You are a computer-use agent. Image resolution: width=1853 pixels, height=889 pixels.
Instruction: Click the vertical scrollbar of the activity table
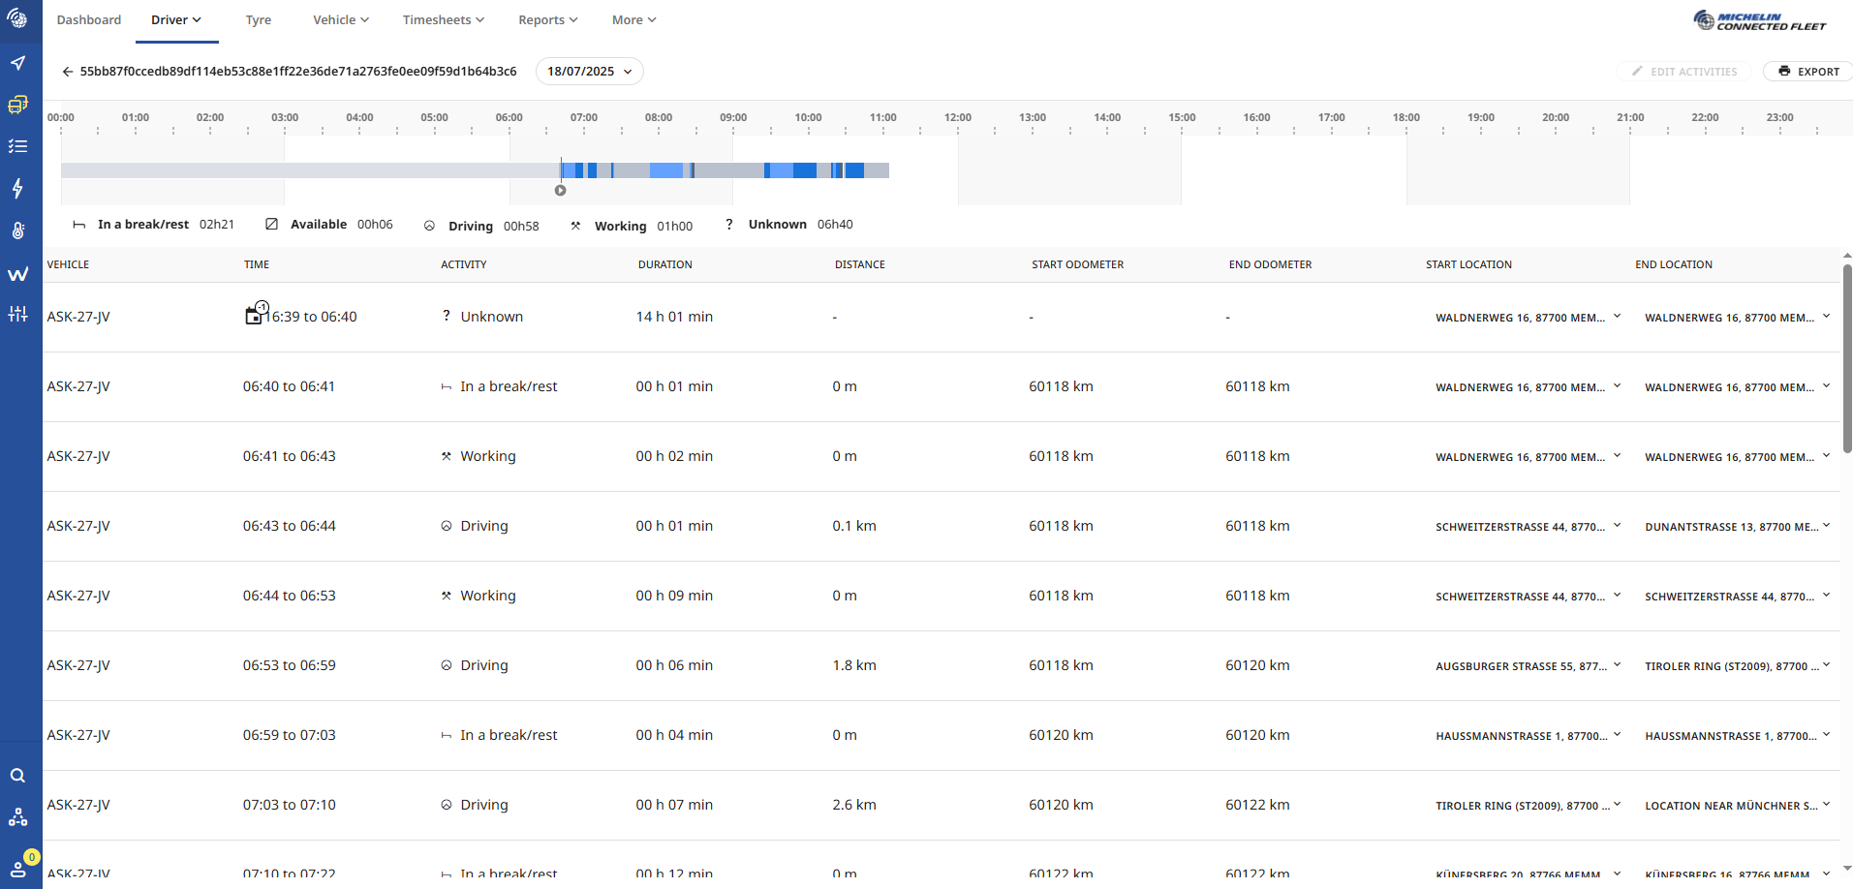point(1846,358)
